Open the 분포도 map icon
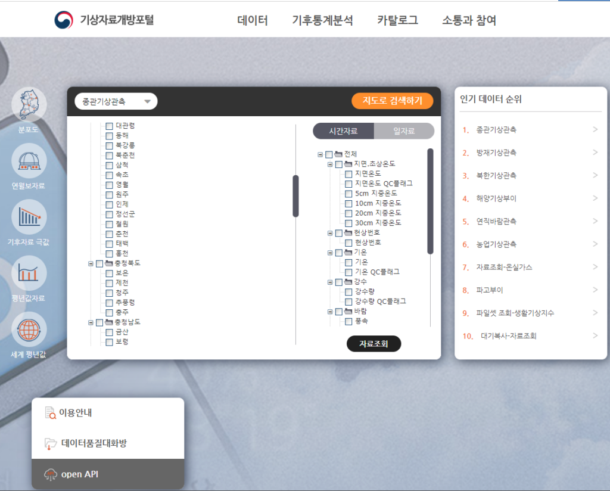The width and height of the screenshot is (610, 491). click(x=29, y=104)
